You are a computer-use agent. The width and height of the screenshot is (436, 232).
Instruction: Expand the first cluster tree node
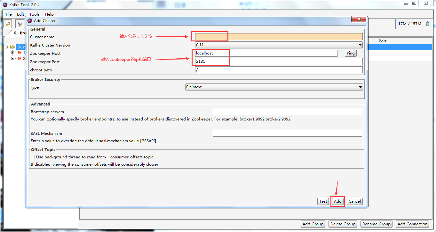[x=13, y=53]
